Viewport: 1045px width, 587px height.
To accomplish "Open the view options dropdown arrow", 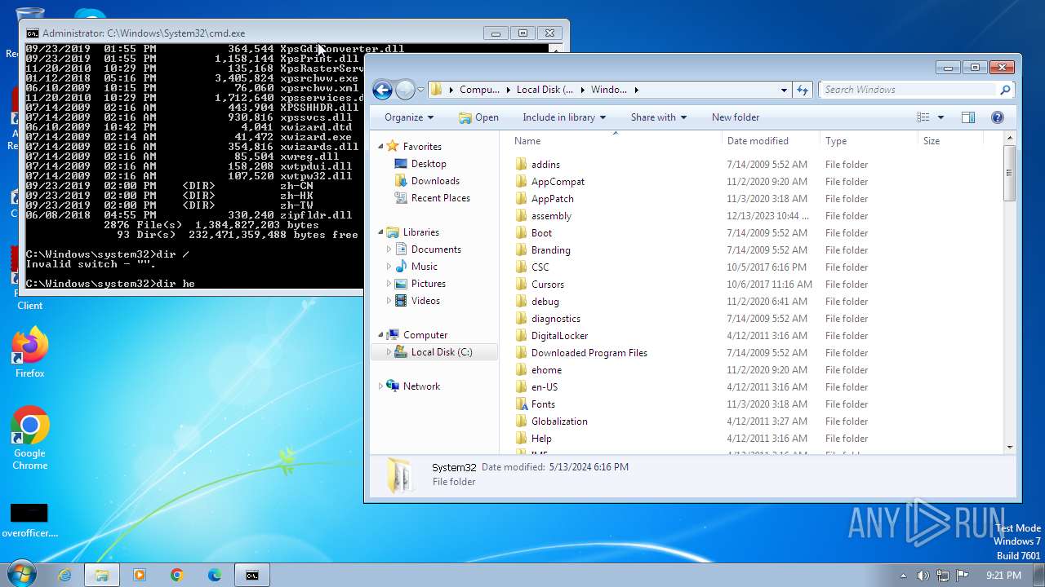I will pos(940,117).
